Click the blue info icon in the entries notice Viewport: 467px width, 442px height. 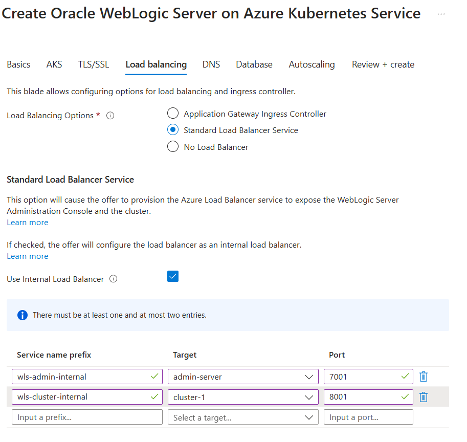point(23,315)
